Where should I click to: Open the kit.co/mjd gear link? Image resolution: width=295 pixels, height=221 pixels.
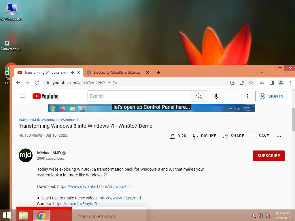[x=120, y=198]
